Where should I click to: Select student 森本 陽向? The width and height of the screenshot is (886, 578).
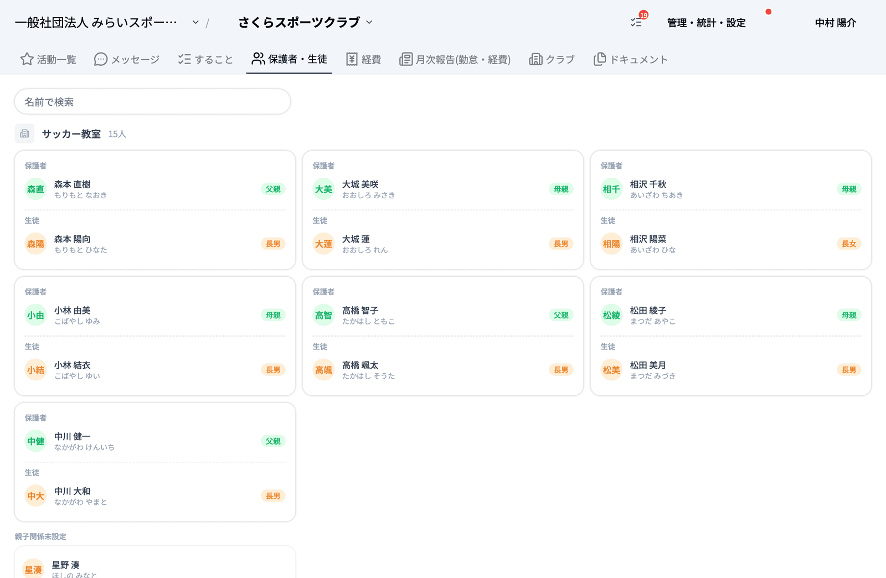[x=155, y=244]
